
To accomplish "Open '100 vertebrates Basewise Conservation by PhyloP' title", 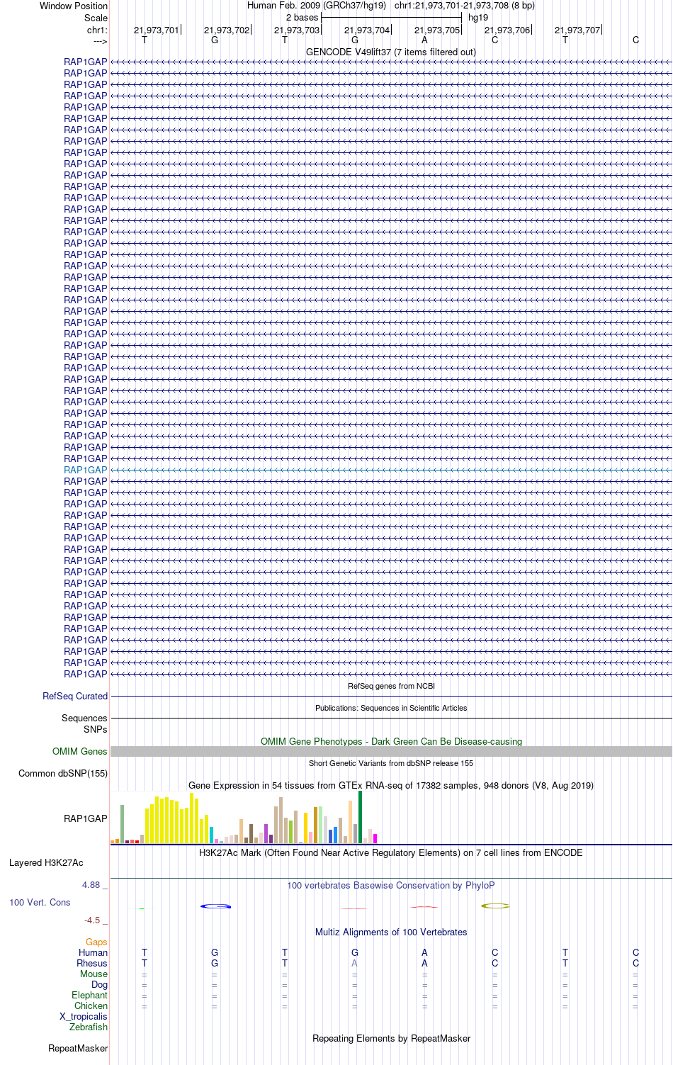I will [391, 886].
